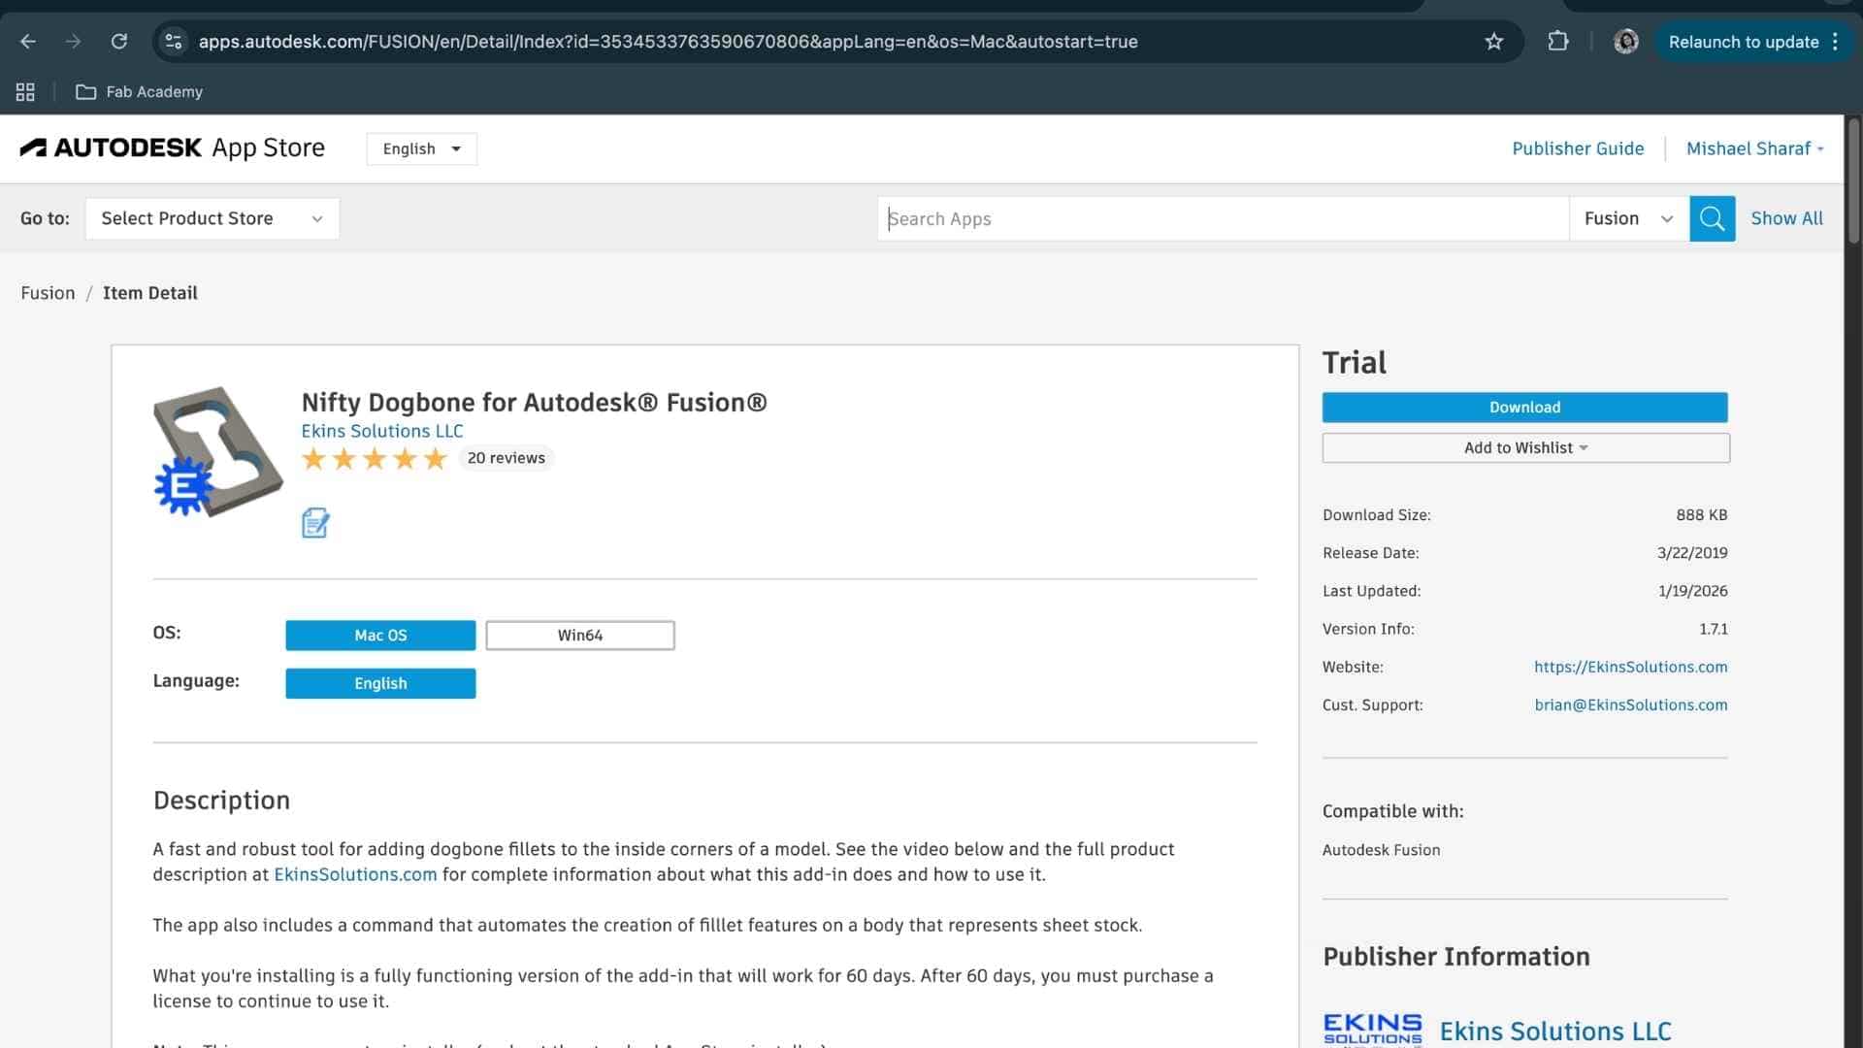
Task: Select English language option
Action: 380,683
